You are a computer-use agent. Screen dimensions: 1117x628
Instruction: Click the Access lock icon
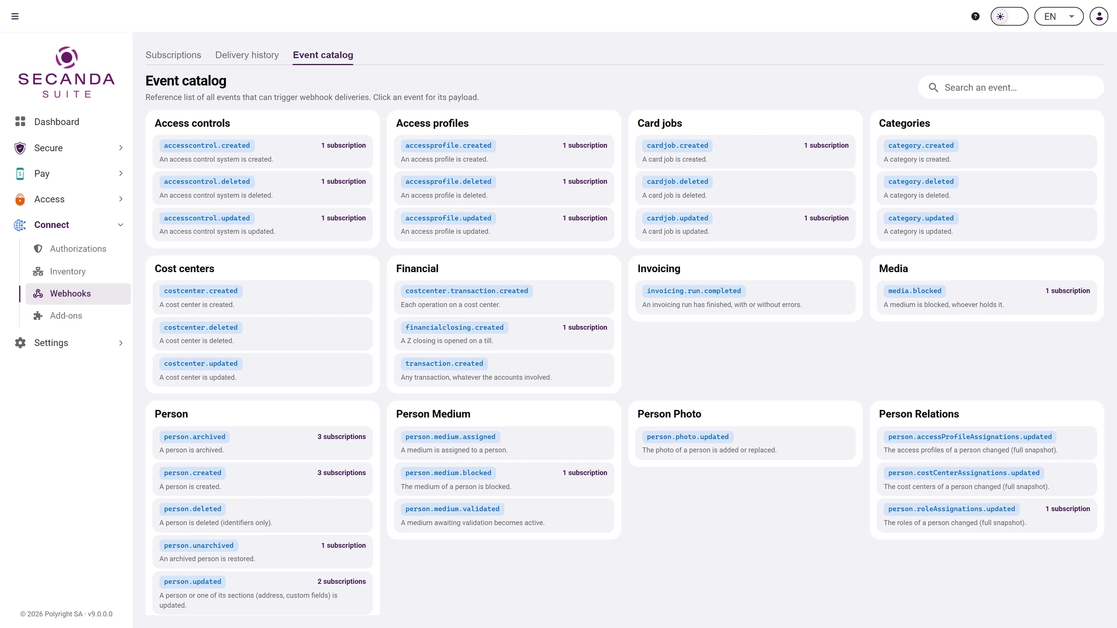(x=20, y=199)
